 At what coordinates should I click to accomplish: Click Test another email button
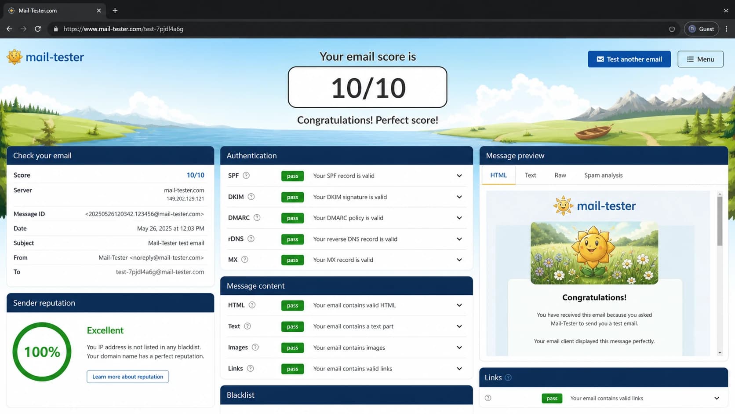tap(629, 59)
